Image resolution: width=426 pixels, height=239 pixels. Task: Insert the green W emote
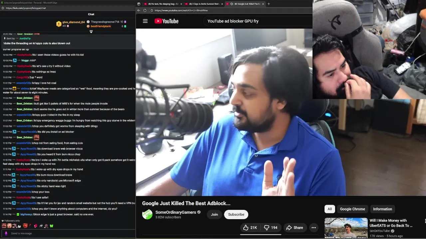[x=52, y=226]
